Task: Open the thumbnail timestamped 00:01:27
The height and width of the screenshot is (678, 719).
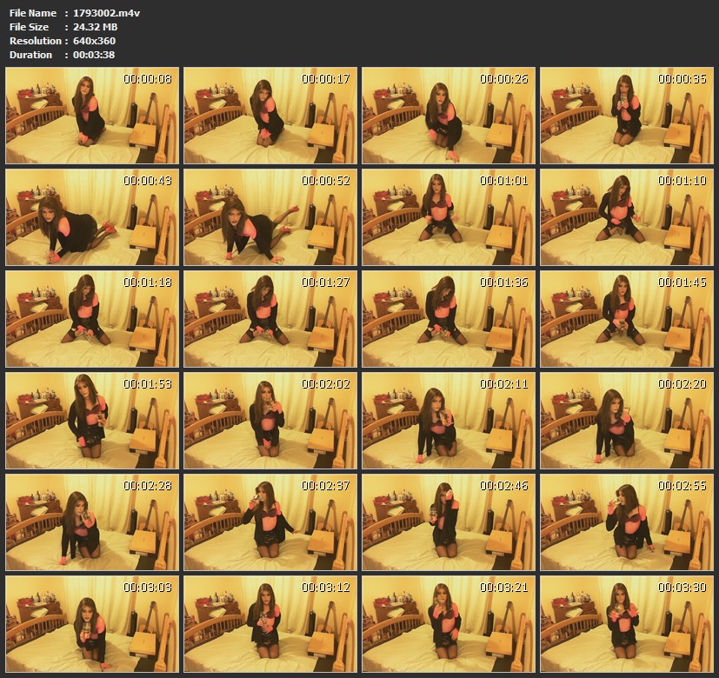Action: [x=270, y=319]
